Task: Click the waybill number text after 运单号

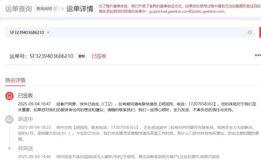Action: point(51,56)
